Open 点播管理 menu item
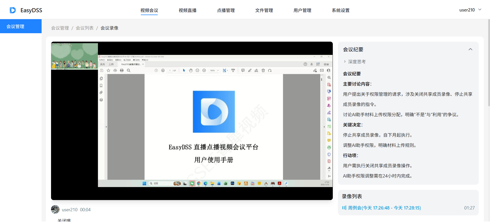 tap(226, 10)
